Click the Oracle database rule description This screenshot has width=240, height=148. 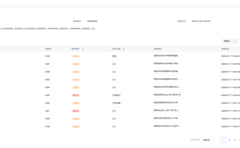click(x=166, y=79)
